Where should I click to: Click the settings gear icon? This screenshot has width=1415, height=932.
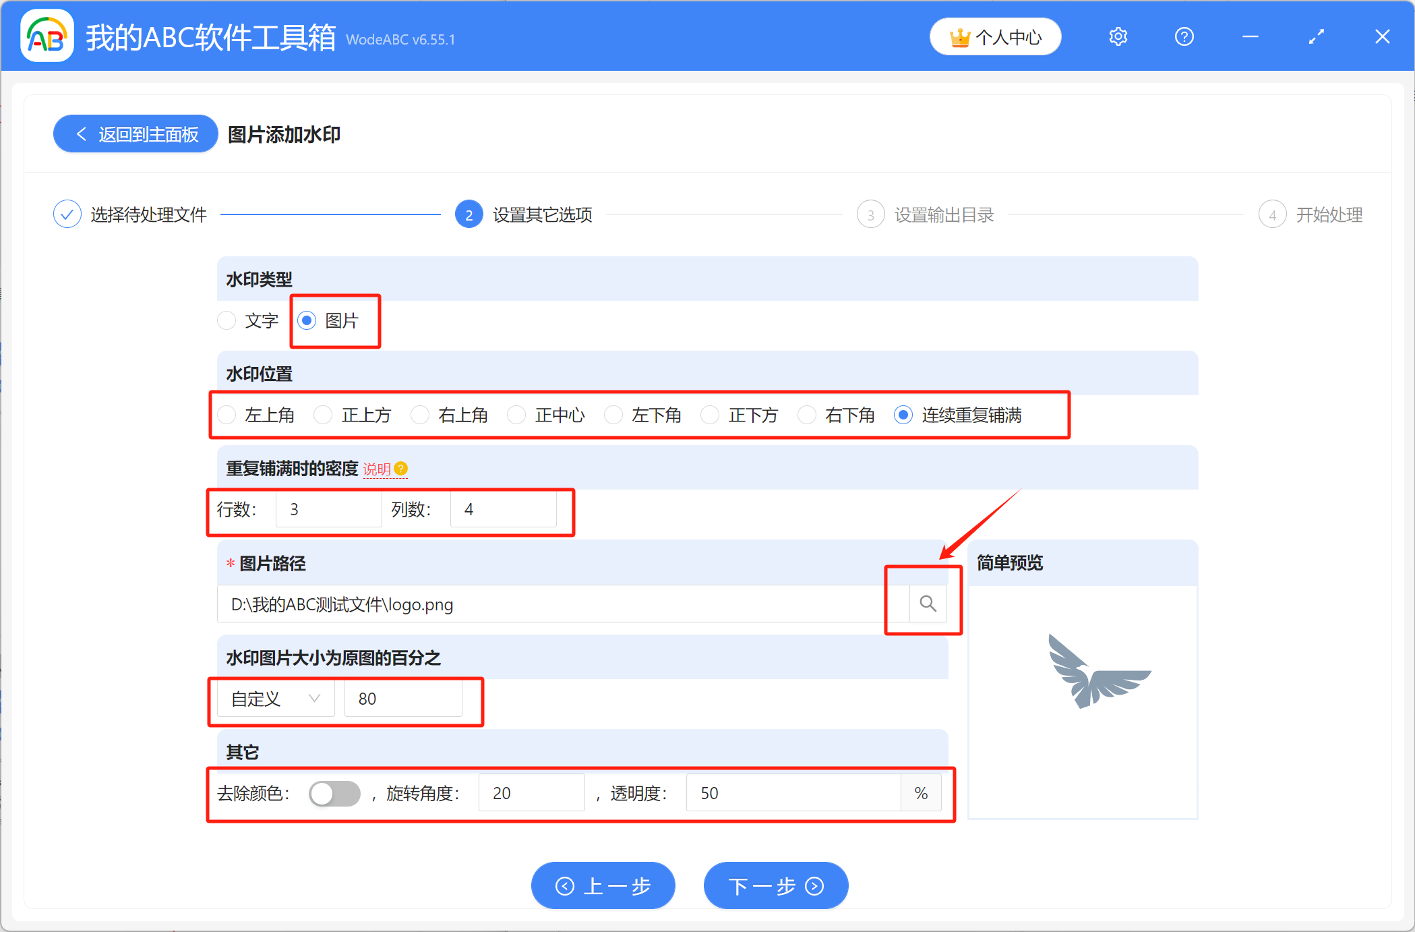tap(1118, 37)
